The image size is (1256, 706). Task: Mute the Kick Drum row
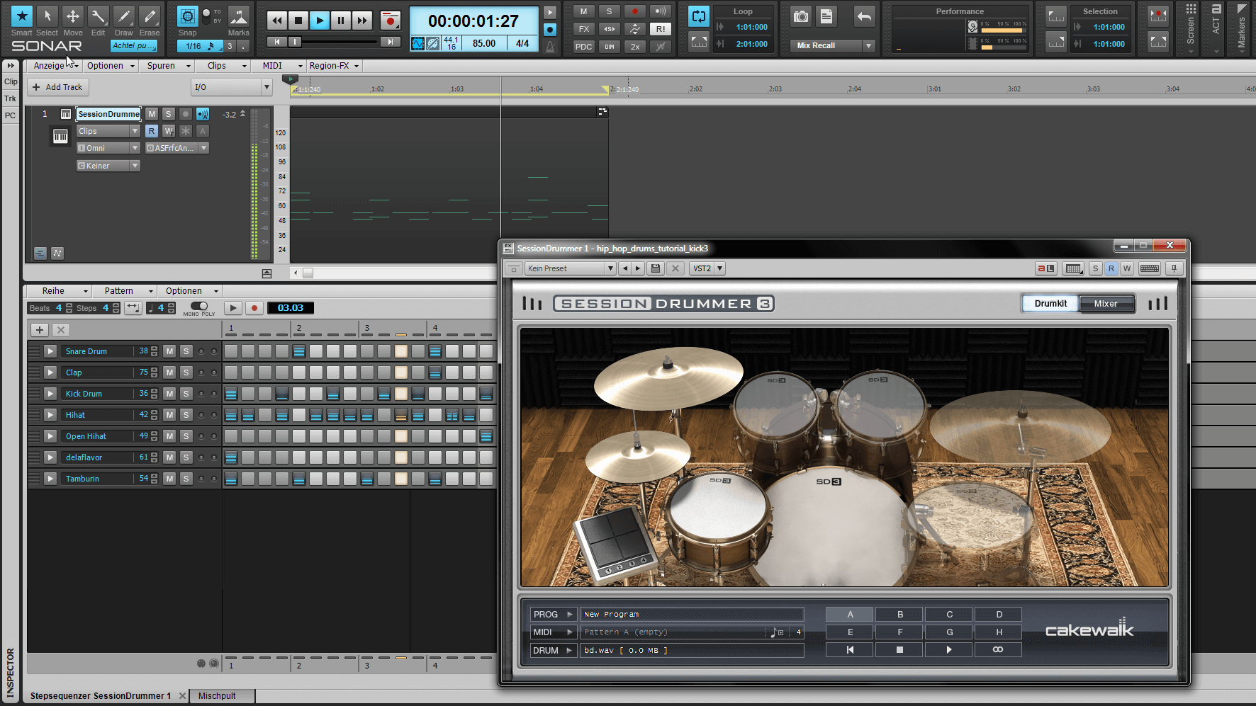[169, 394]
